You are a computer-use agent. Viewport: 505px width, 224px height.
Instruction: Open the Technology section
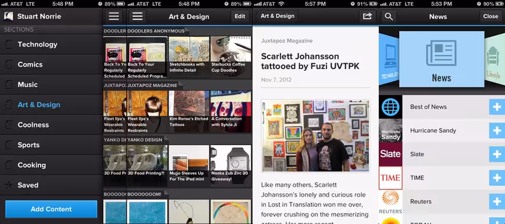point(51,44)
